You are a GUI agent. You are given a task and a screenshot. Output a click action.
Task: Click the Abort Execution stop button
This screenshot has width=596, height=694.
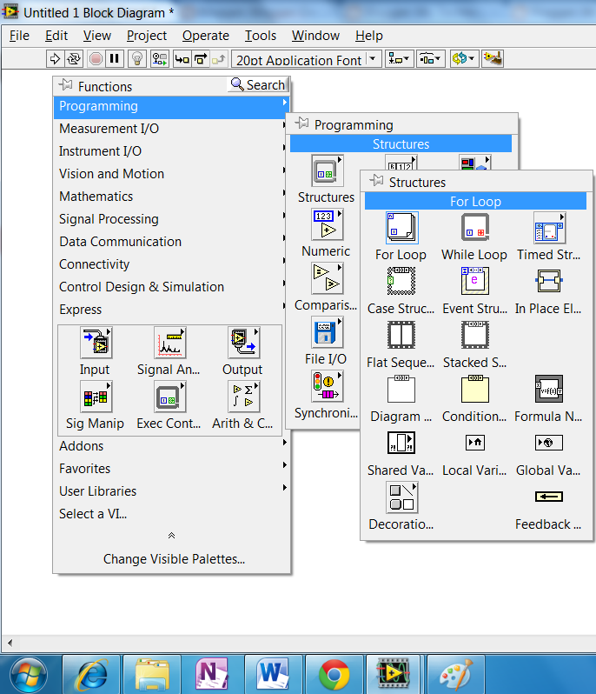click(96, 59)
